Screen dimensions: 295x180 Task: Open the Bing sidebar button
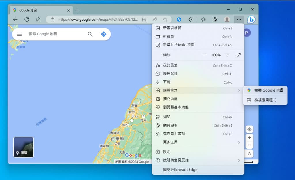pyautogui.click(x=251, y=19)
